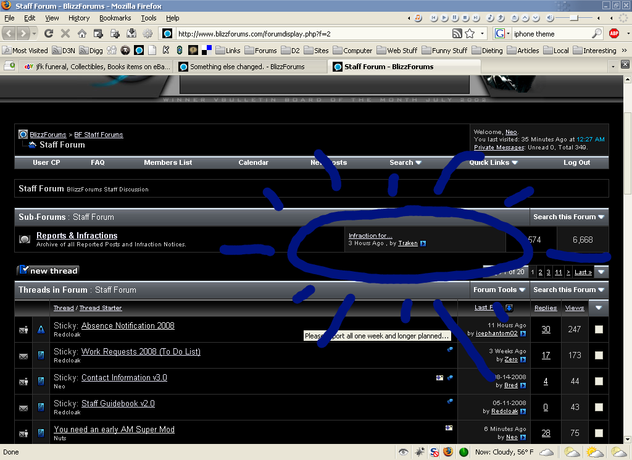This screenshot has height=460, width=632.
Task: Click the URL address field
Action: (x=313, y=34)
